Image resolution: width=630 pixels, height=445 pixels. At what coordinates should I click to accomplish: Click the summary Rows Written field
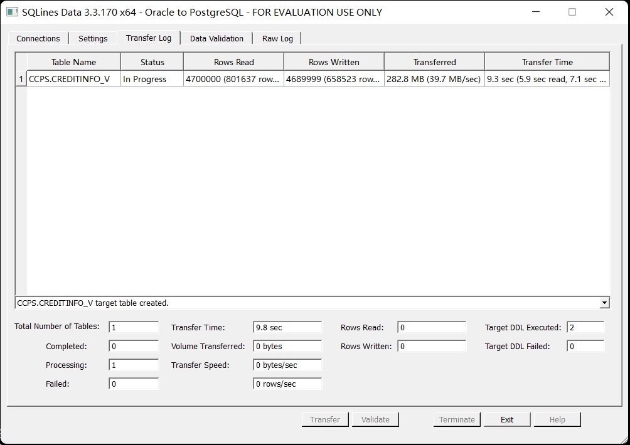coord(432,347)
